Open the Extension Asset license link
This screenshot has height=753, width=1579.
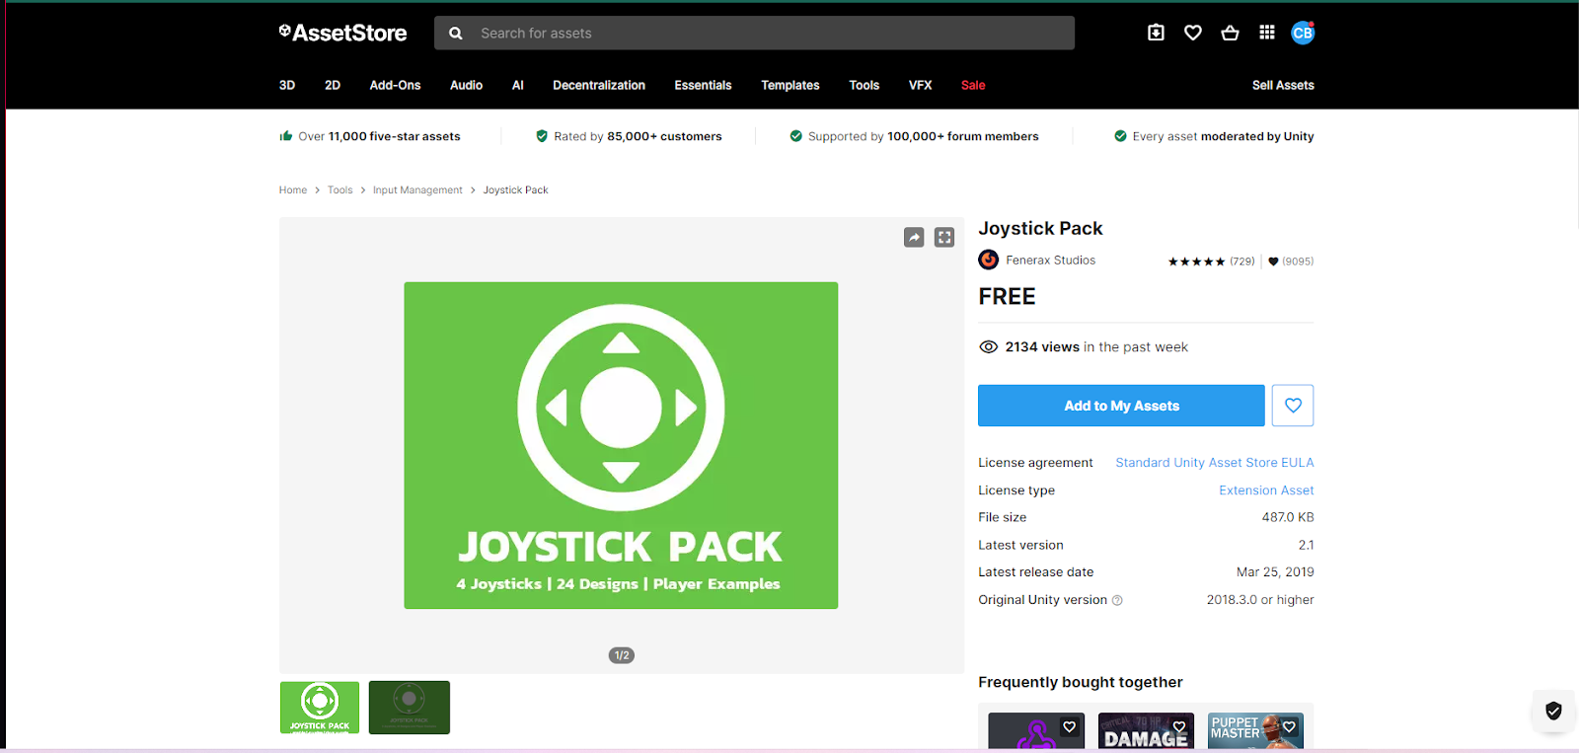(x=1266, y=490)
